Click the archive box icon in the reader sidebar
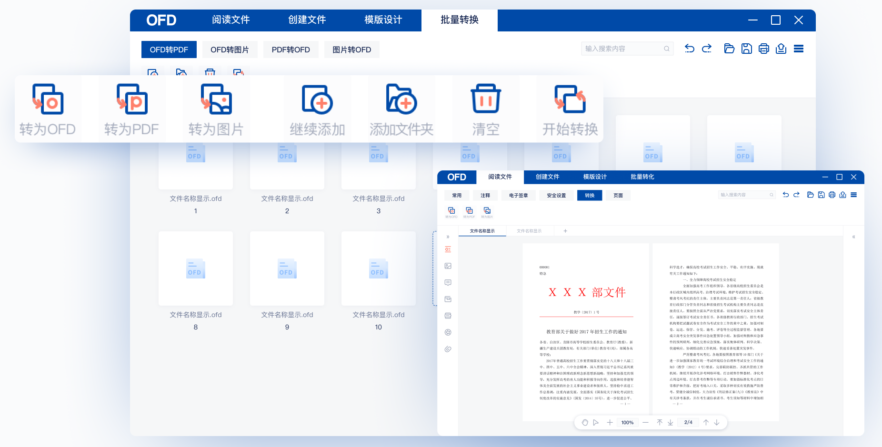 (448, 299)
